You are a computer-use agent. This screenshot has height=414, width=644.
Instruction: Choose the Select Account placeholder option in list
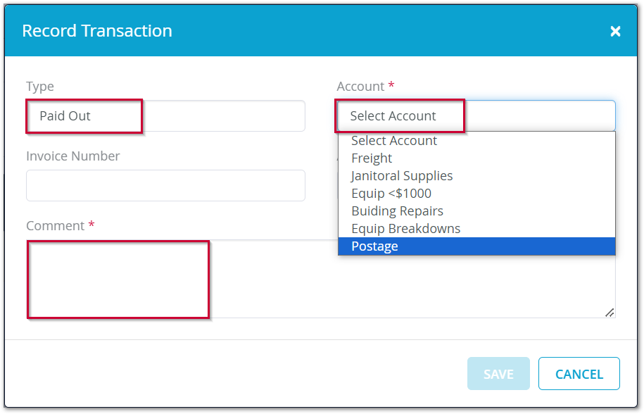click(x=394, y=141)
